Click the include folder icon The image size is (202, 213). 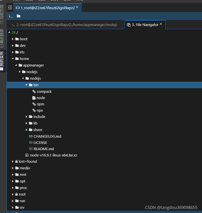coord(31,116)
